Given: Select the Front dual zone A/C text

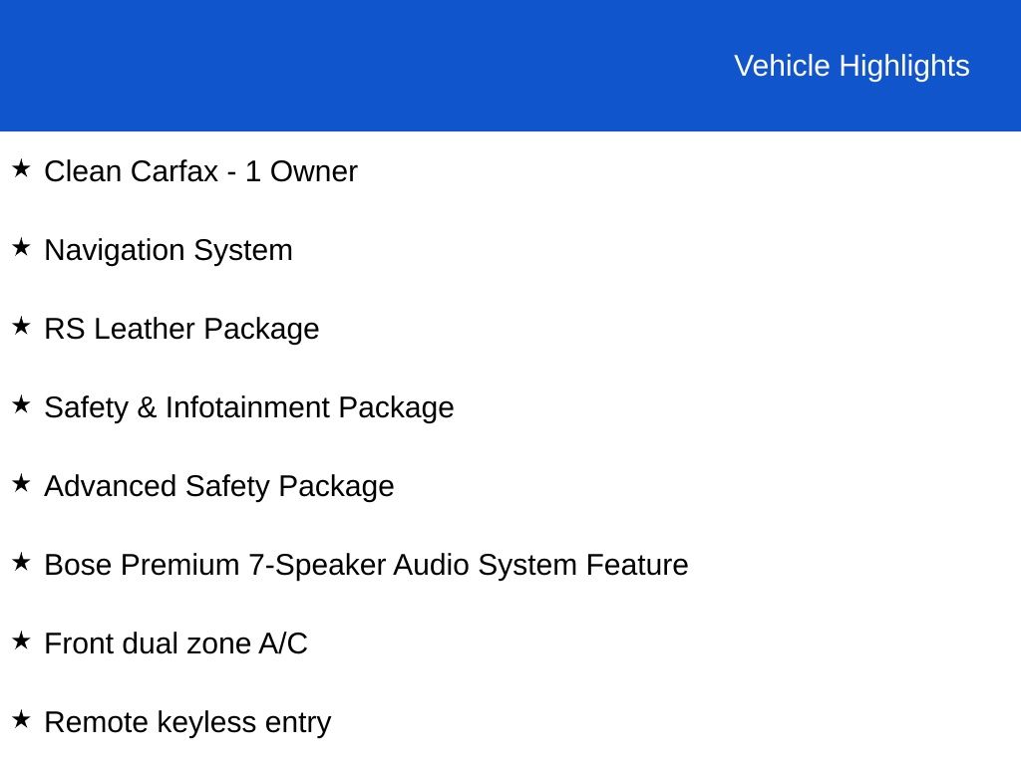Looking at the screenshot, I should click(175, 643).
